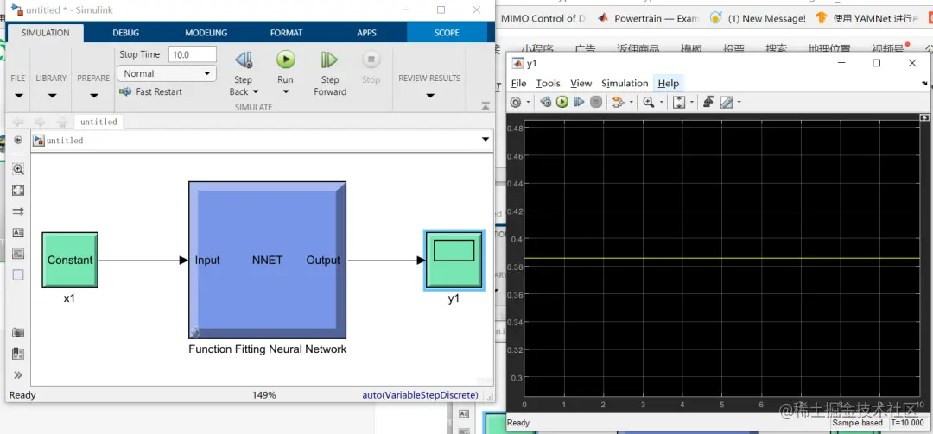Select the untitled model tab
Screen dimensions: 933x434
coord(98,122)
